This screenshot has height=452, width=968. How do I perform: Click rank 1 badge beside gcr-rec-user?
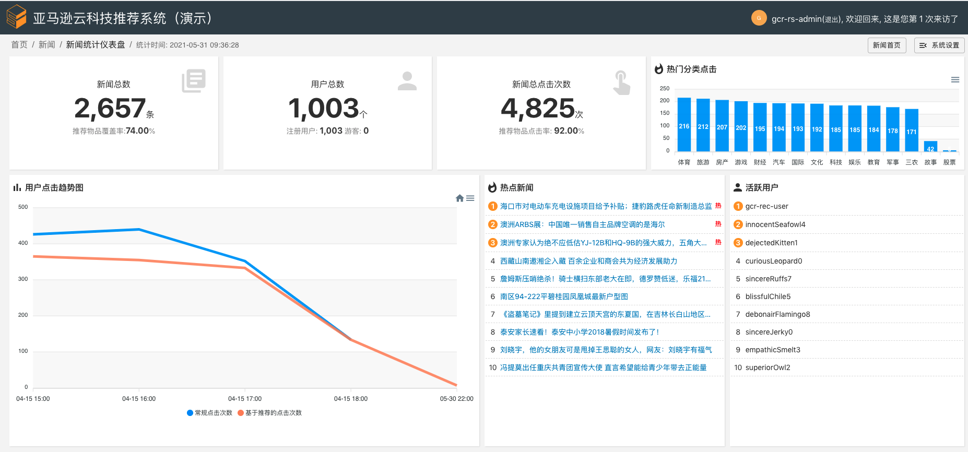738,206
